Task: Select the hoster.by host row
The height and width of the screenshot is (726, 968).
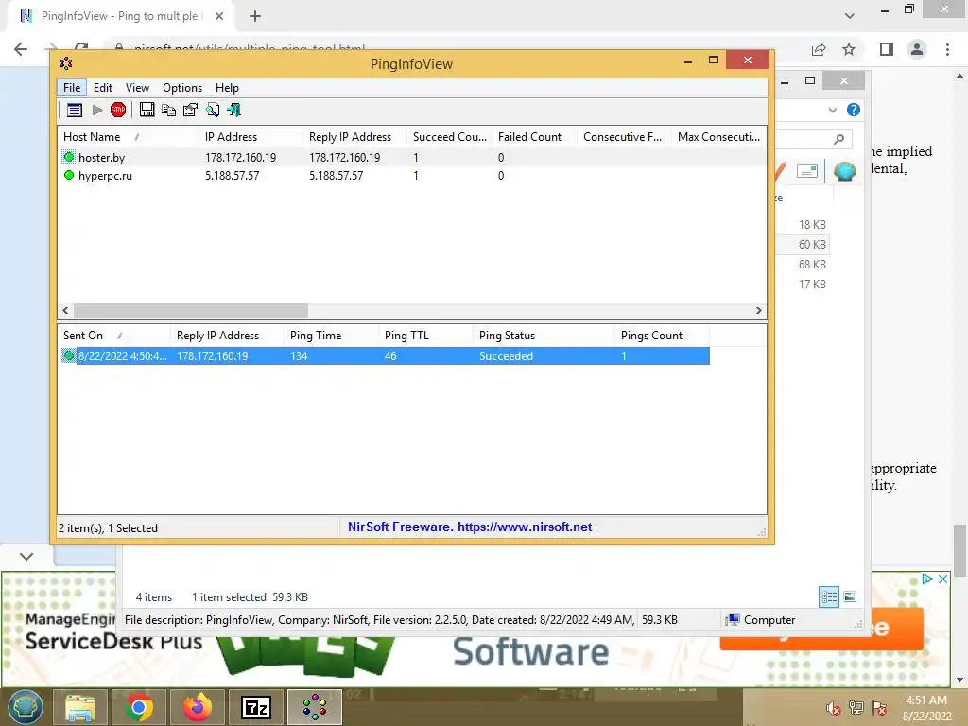Action: point(412,158)
